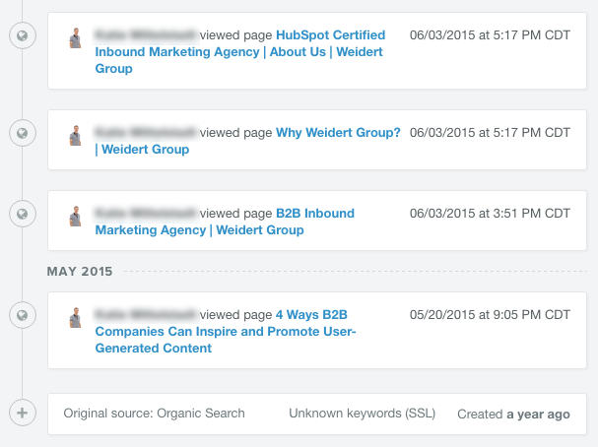Click contact avatar in 4 Ways B2B entry
This screenshot has width=598, height=447.
76,317
